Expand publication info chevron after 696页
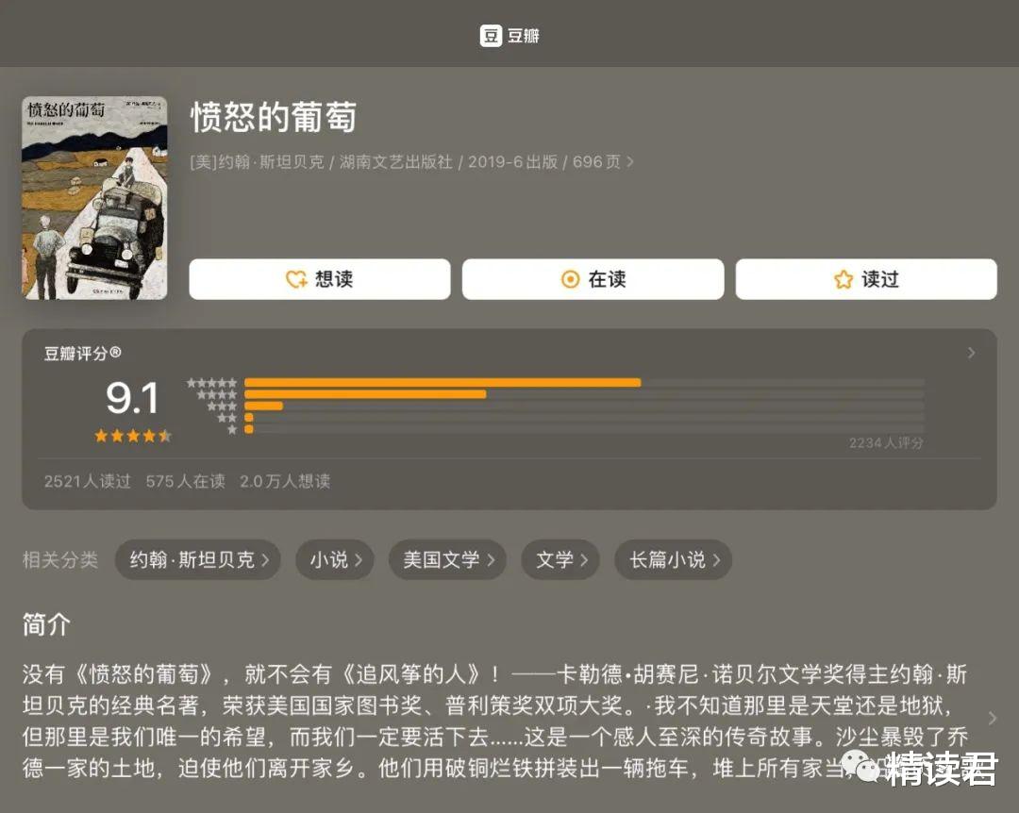Viewport: 1019px width, 813px height. click(629, 162)
